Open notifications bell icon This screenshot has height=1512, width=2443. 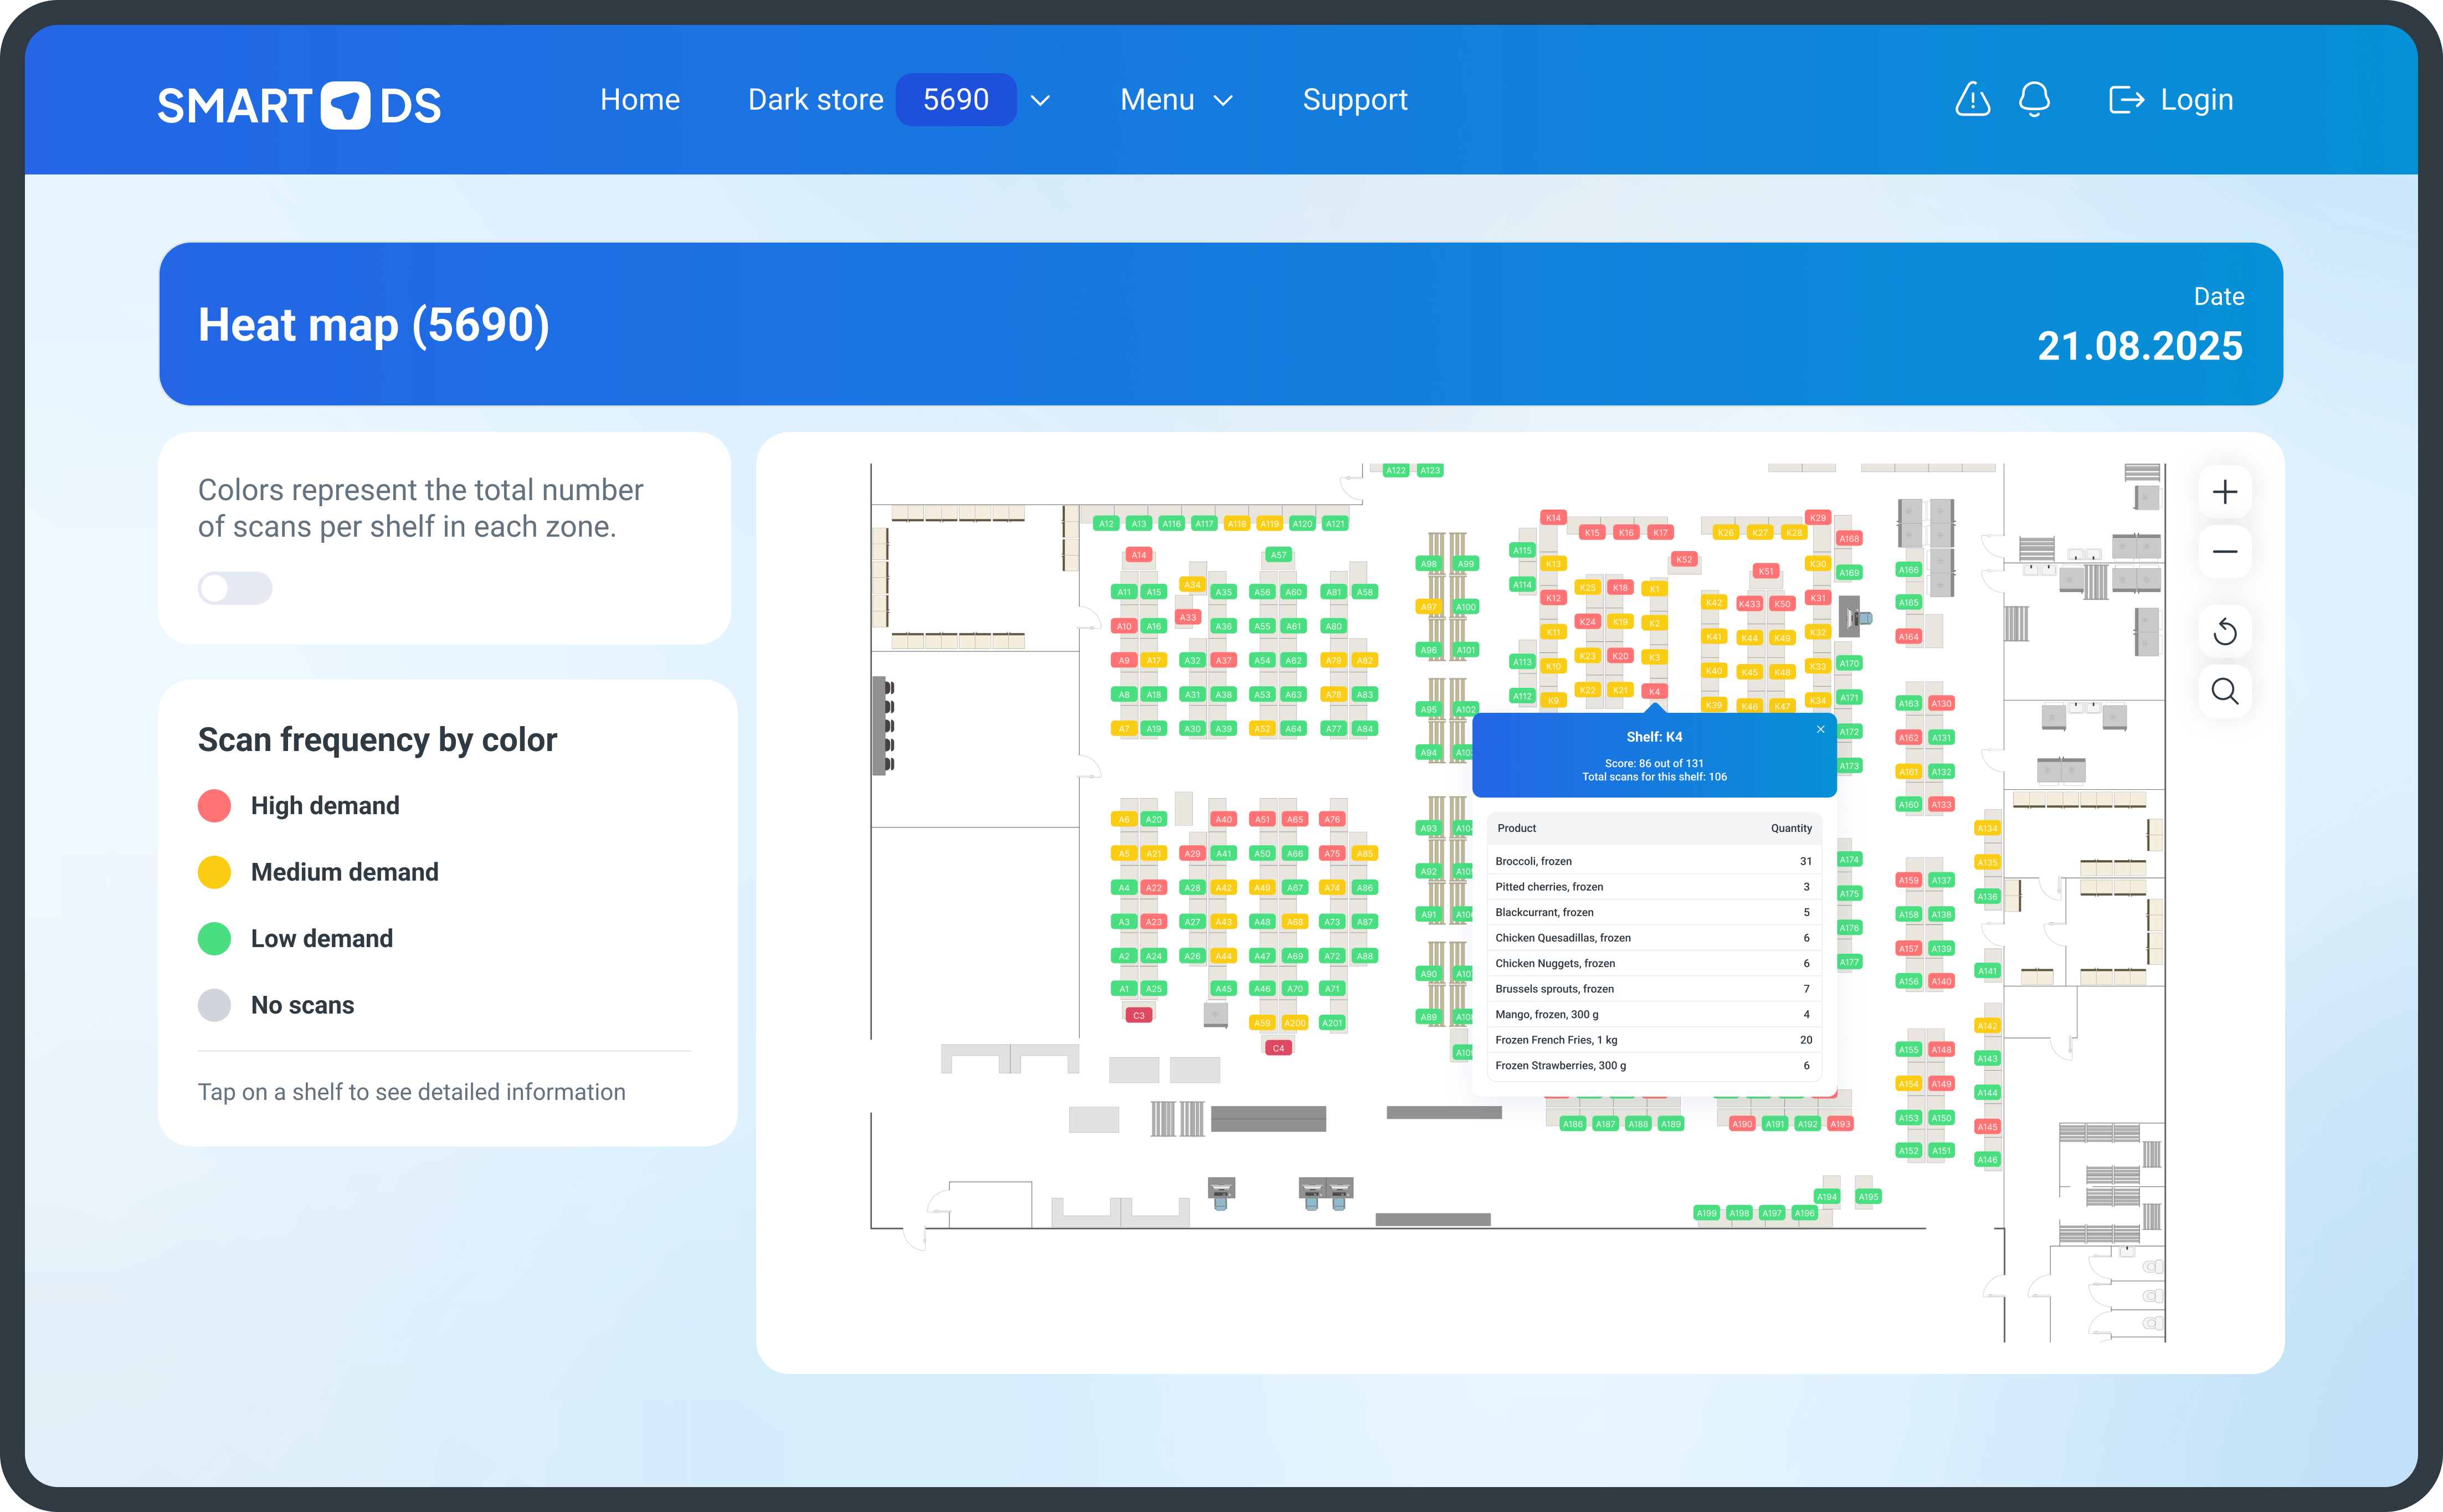click(2034, 100)
